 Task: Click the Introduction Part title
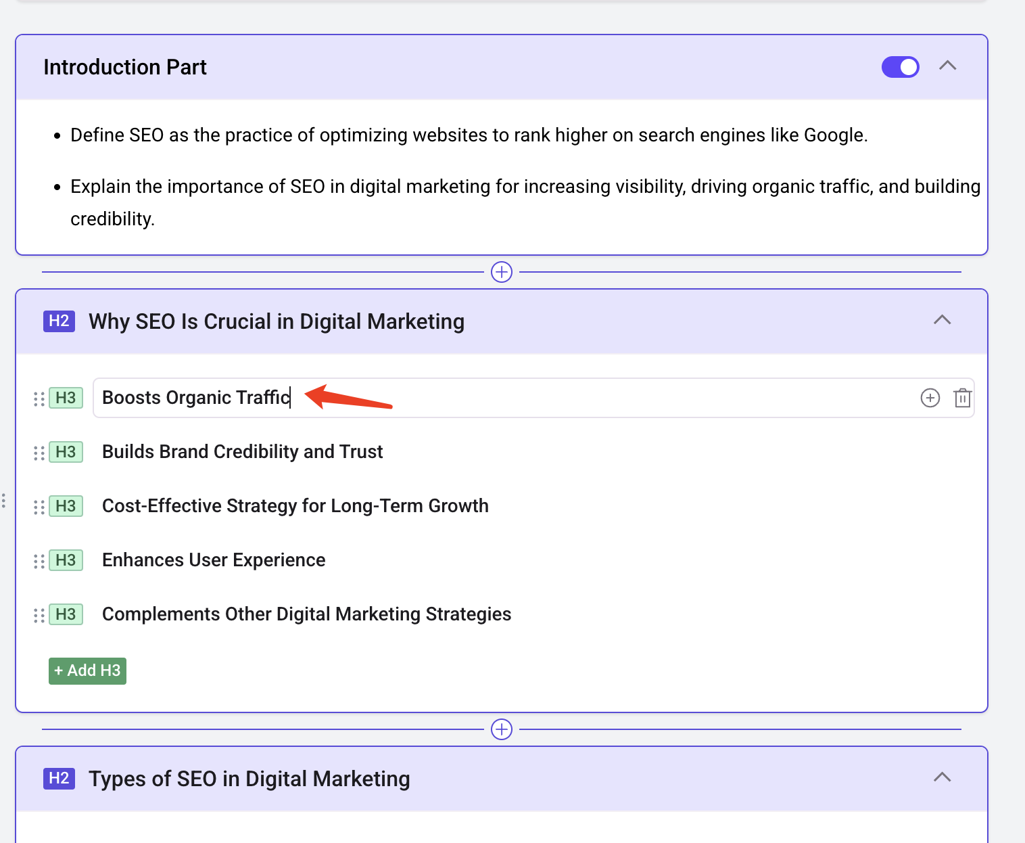[125, 67]
